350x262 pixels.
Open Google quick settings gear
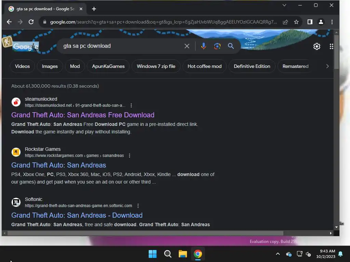[317, 46]
